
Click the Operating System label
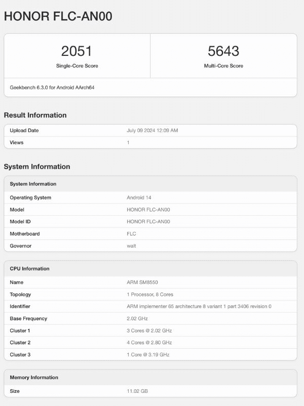(x=30, y=197)
